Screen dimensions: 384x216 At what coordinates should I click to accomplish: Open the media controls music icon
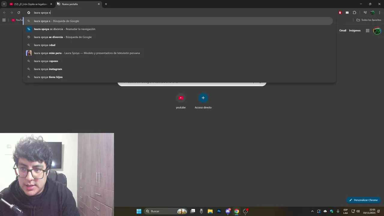click(x=365, y=13)
